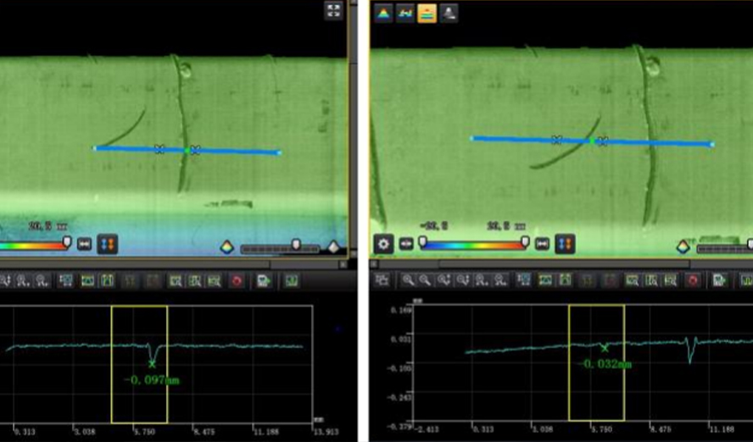The image size is (753, 442).
Task: Select the gray shaded 3D display mode
Action: pos(449,14)
